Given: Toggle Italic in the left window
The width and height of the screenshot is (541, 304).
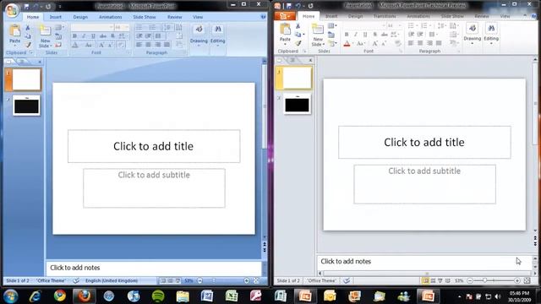Looking at the screenshot, I should [x=84, y=36].
